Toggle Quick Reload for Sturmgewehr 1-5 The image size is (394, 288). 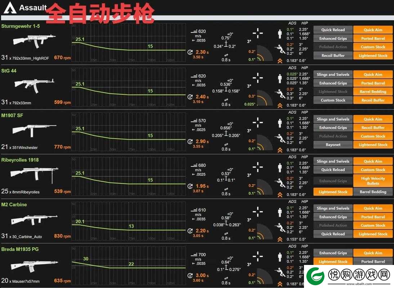tap(333, 30)
